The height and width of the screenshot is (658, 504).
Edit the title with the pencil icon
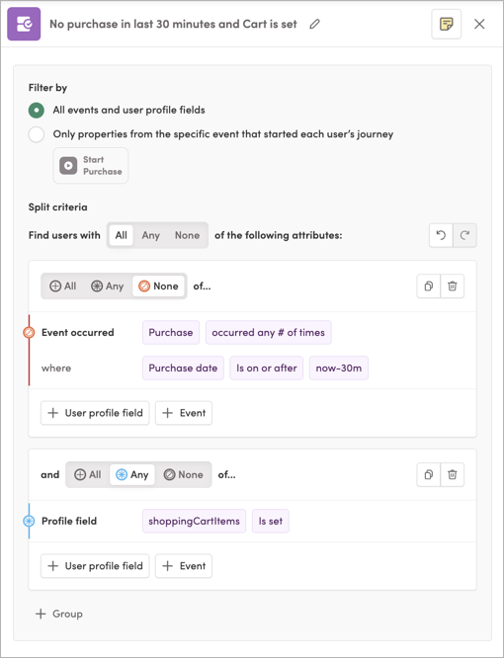[314, 24]
